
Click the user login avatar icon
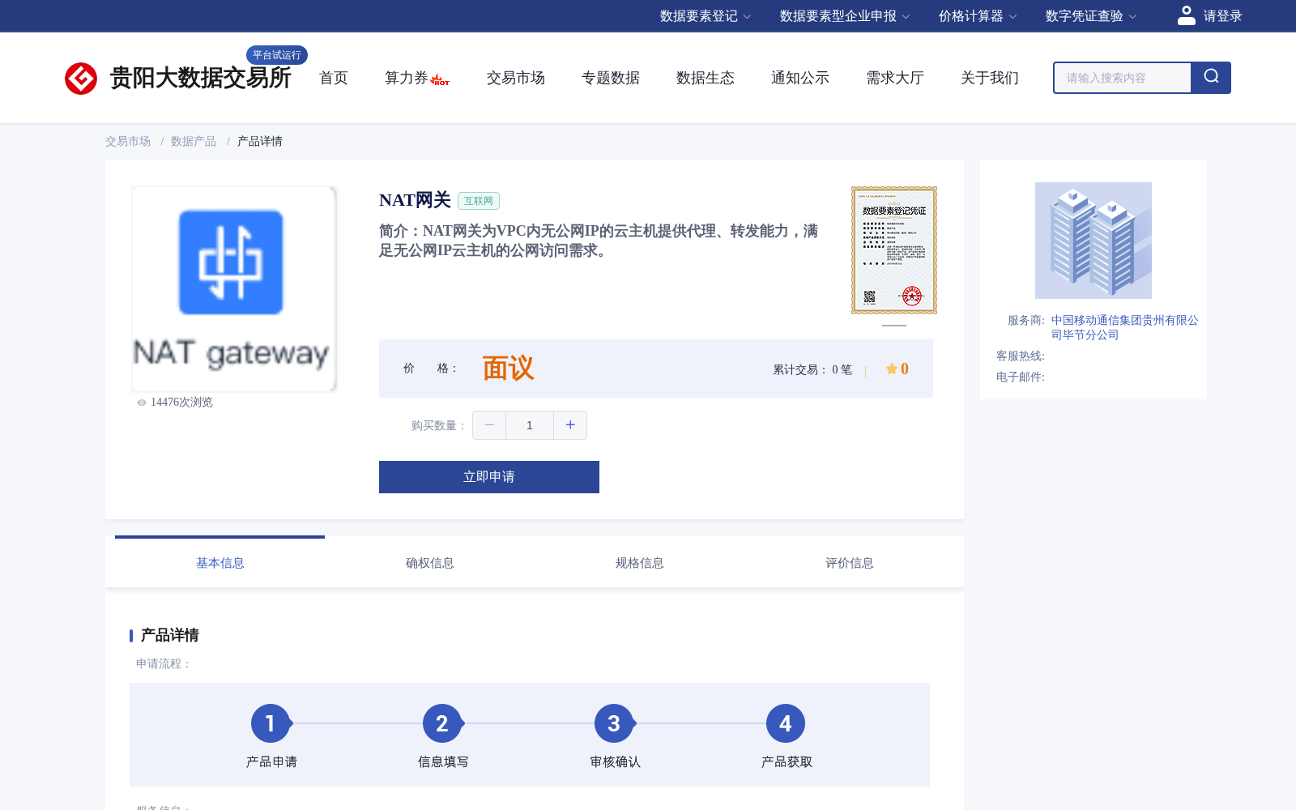click(x=1187, y=15)
